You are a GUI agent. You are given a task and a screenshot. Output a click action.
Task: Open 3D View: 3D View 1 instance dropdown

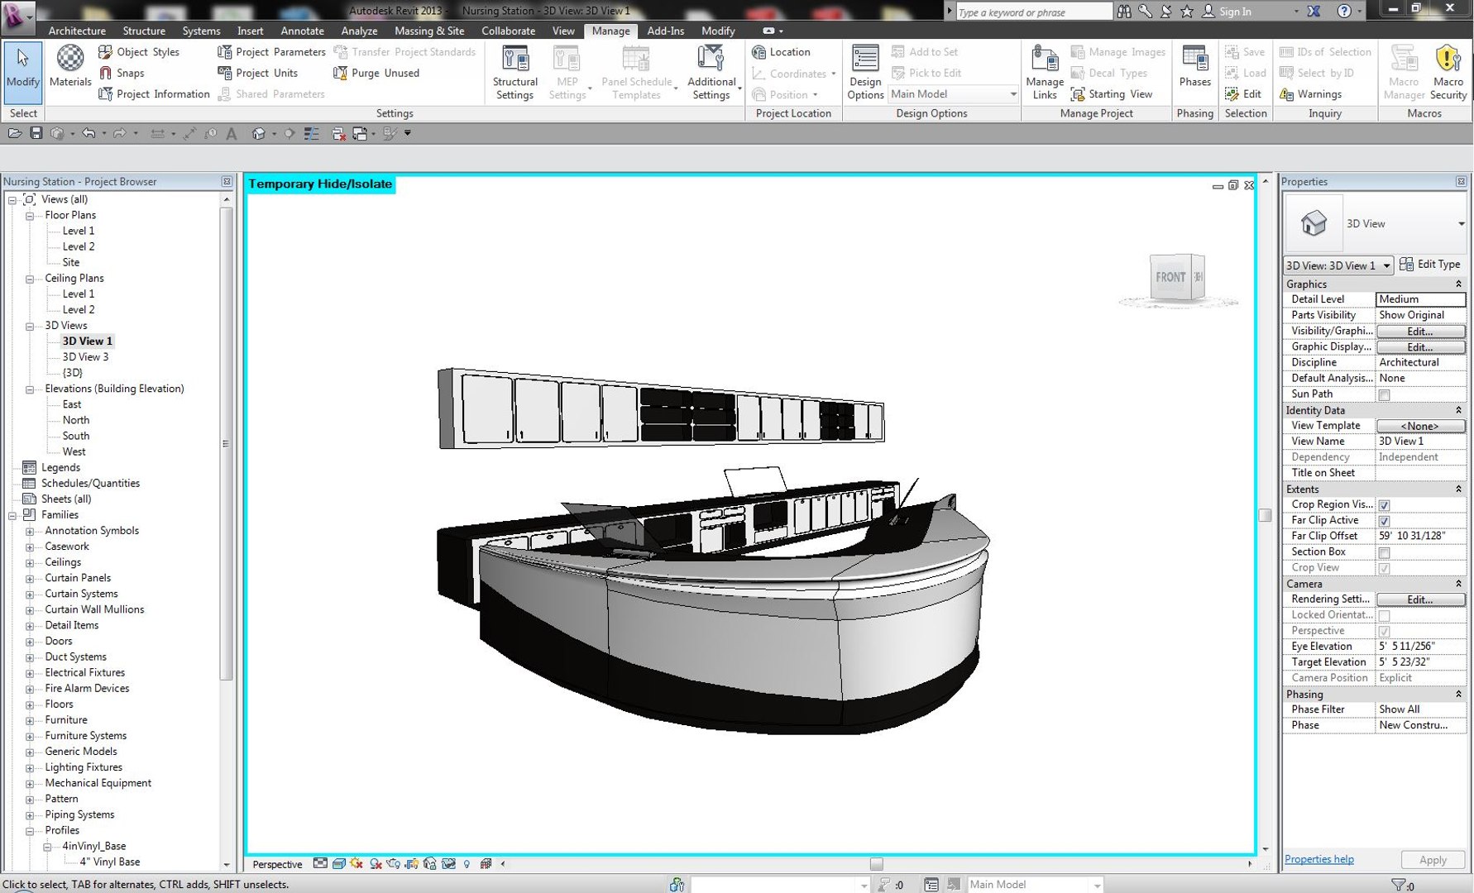pos(1338,265)
